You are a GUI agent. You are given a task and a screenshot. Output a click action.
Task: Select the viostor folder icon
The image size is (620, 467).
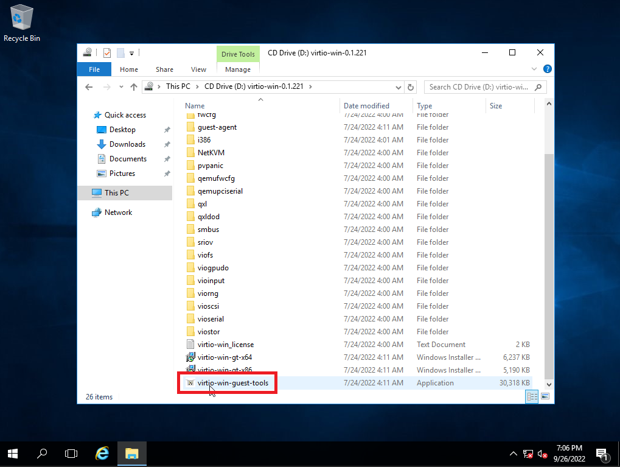point(190,332)
